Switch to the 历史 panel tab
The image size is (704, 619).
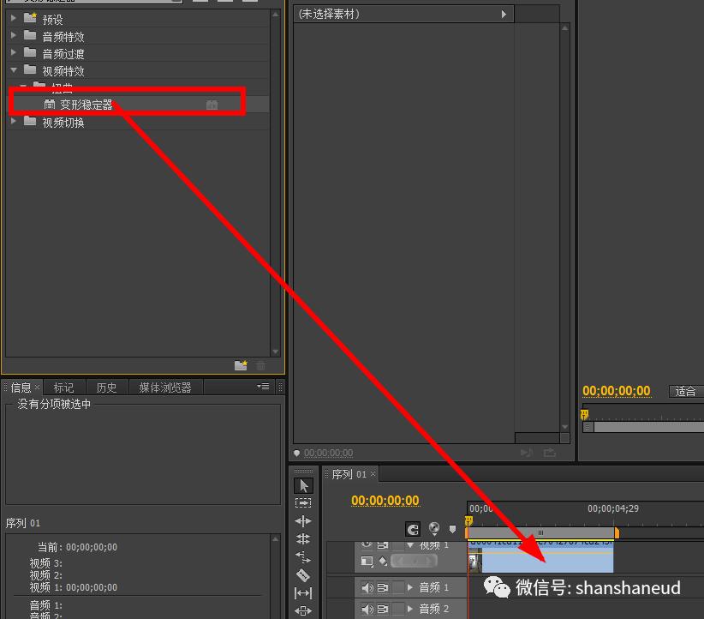pyautogui.click(x=106, y=387)
